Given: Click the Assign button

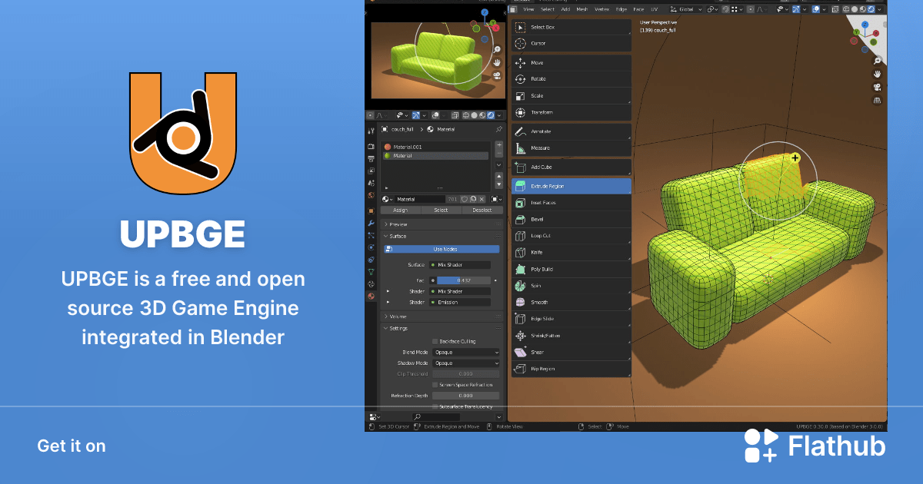Looking at the screenshot, I should 400,210.
